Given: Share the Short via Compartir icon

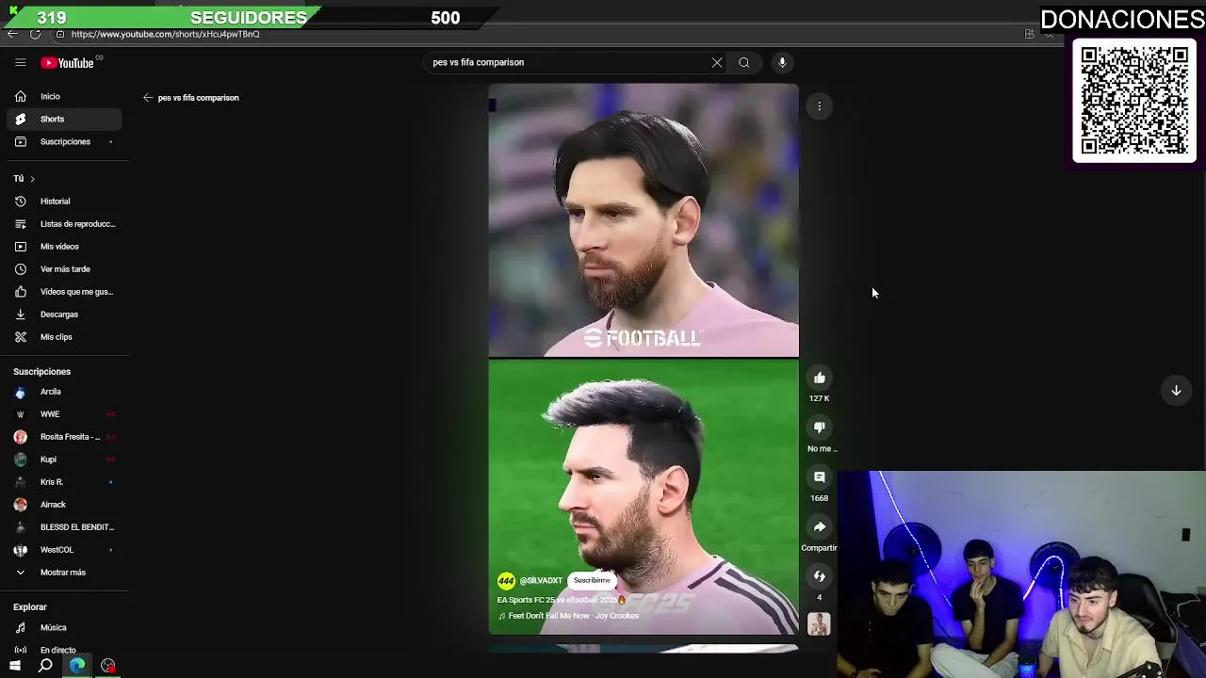Looking at the screenshot, I should click(x=820, y=527).
